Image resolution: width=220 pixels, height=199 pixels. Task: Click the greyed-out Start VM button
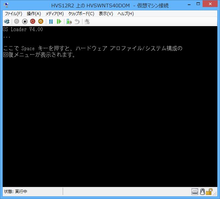tap(16, 21)
